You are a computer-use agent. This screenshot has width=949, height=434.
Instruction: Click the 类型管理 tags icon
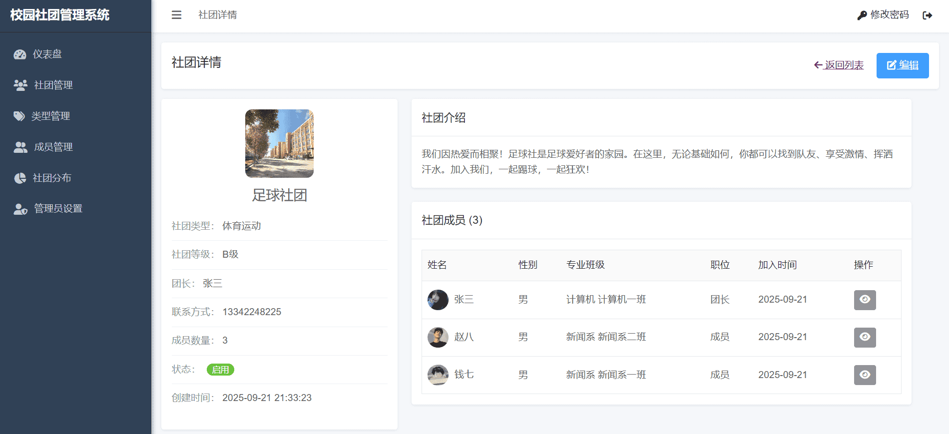(x=19, y=116)
